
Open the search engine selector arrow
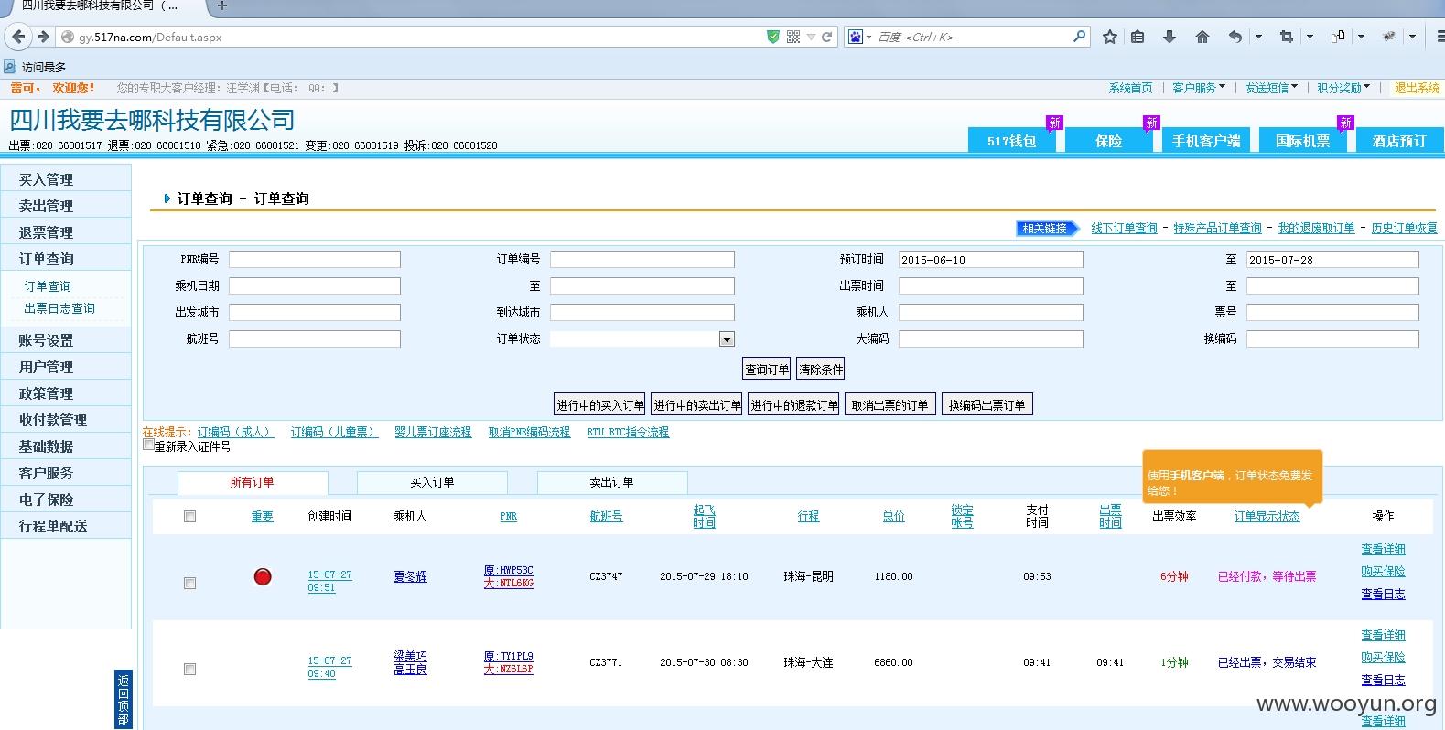[x=868, y=37]
